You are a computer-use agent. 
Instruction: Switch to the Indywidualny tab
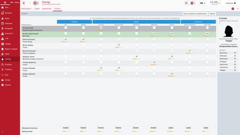click(x=47, y=9)
